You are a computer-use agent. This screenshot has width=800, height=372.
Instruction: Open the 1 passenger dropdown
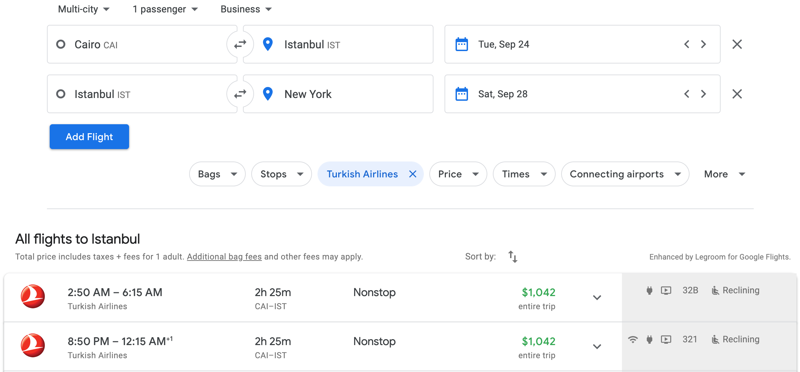point(165,9)
